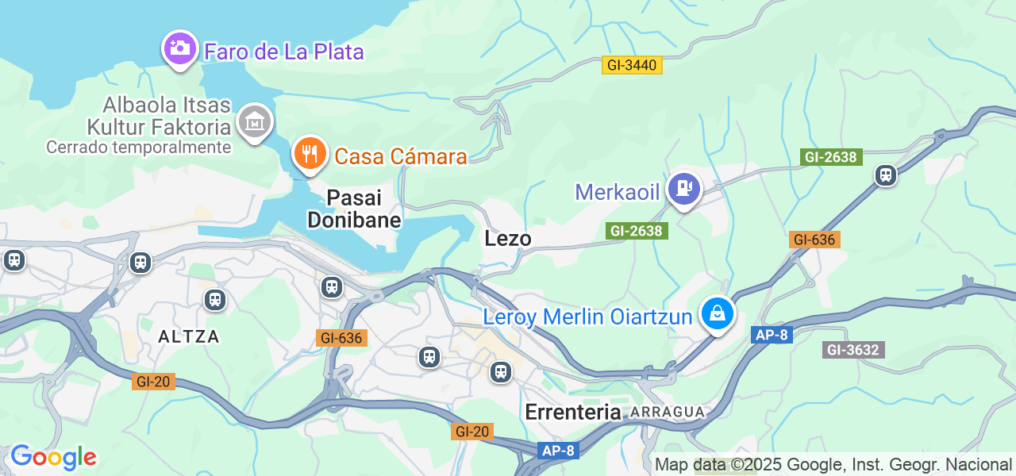Viewport: 1016px width, 476px height.
Task: Click the train station icon south of Pasai Donibane
Action: [332, 287]
